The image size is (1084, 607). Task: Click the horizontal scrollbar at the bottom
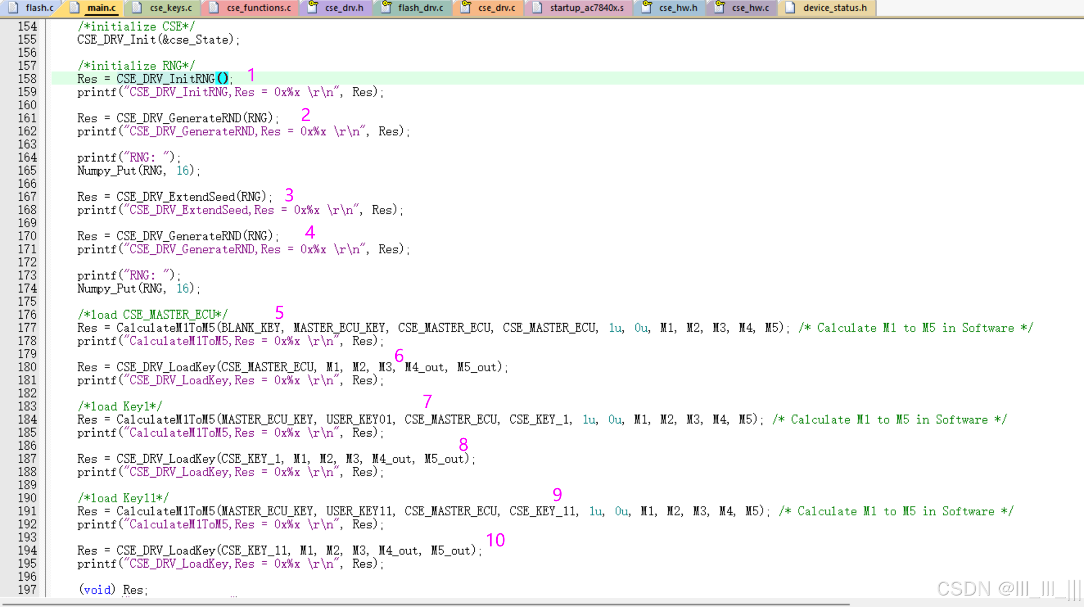[x=426, y=604]
